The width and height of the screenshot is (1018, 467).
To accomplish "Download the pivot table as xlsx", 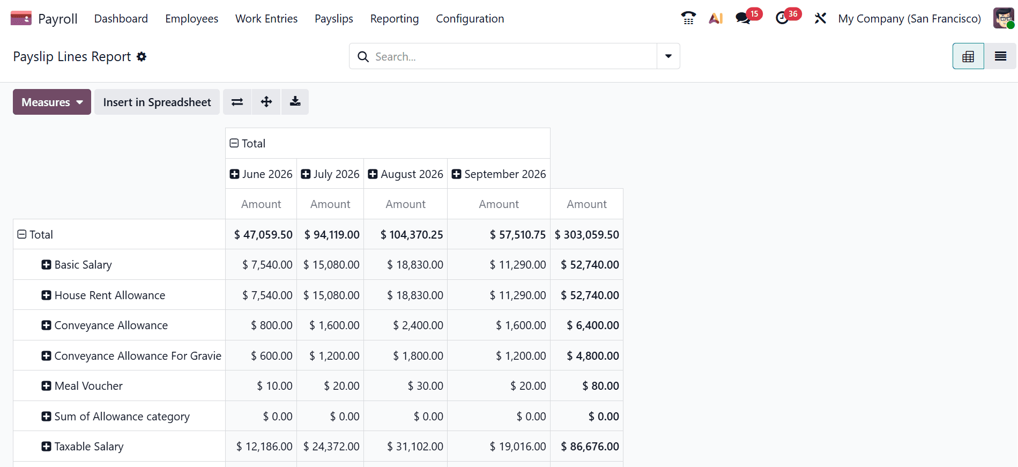I will 295,102.
